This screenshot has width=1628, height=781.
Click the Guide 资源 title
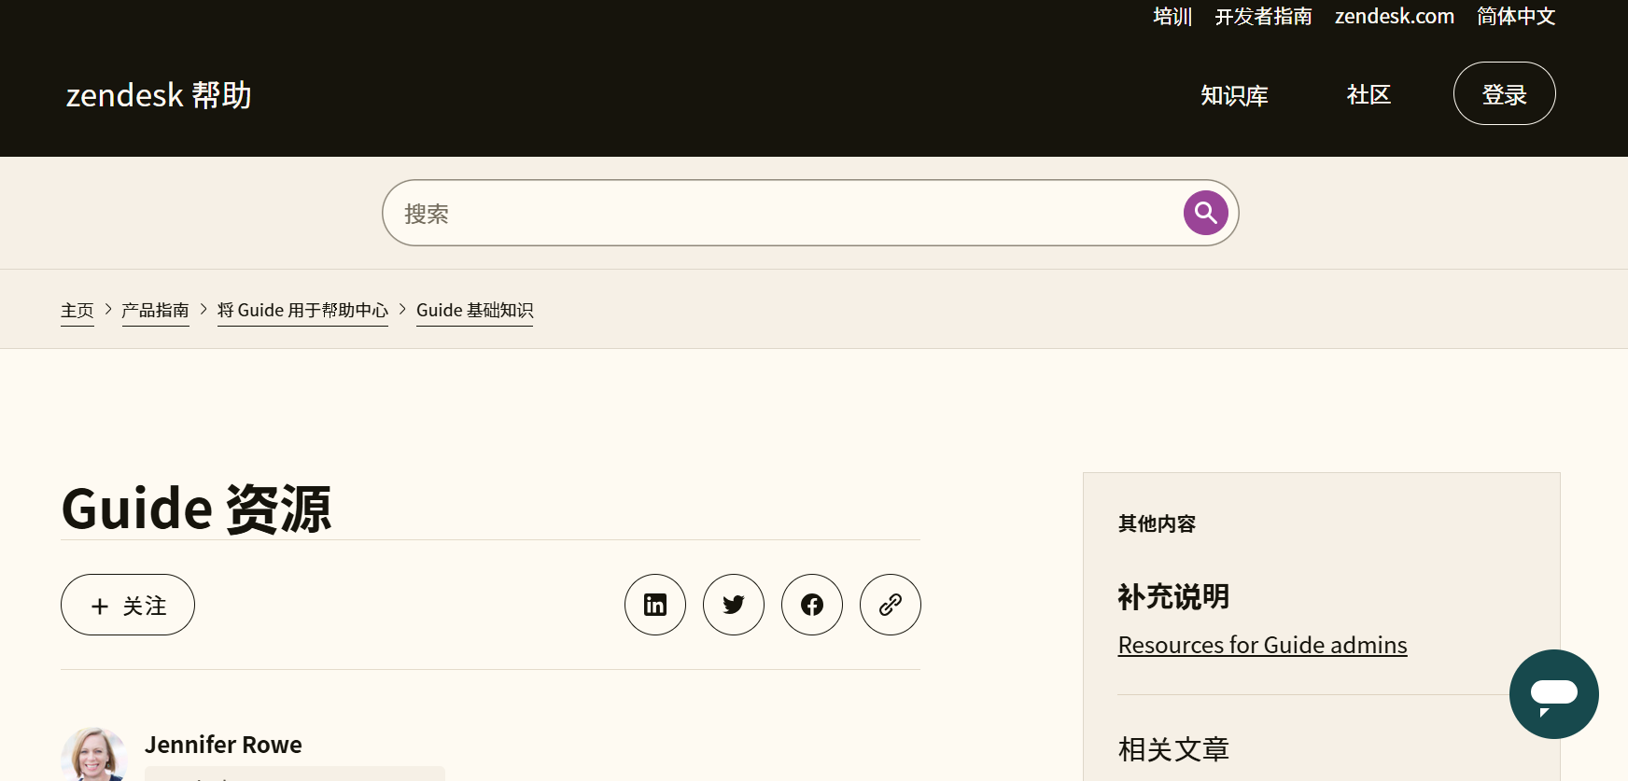196,509
